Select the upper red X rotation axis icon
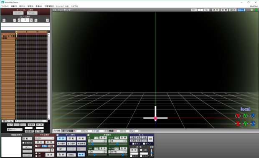 coord(238,116)
